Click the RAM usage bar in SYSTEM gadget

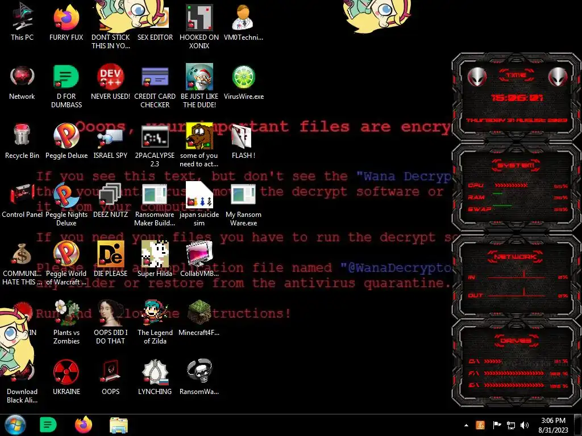point(498,194)
